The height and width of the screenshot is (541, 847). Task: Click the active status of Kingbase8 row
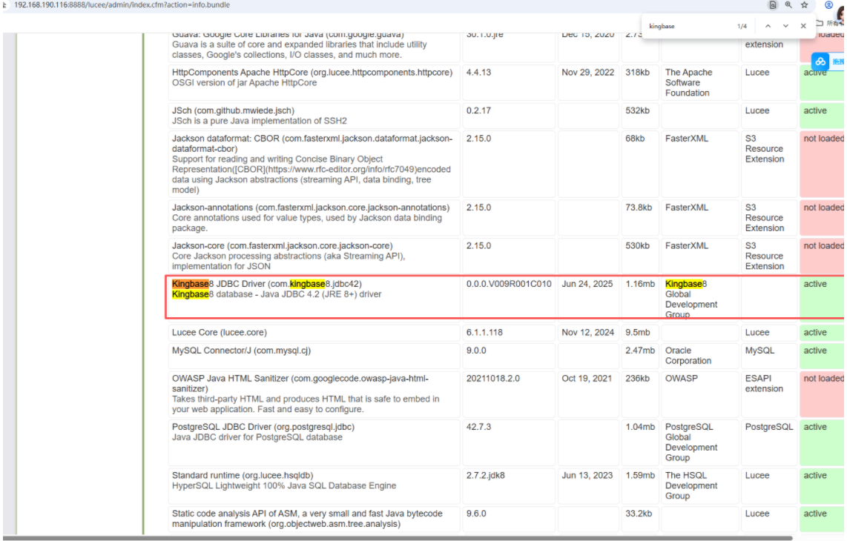pos(815,284)
